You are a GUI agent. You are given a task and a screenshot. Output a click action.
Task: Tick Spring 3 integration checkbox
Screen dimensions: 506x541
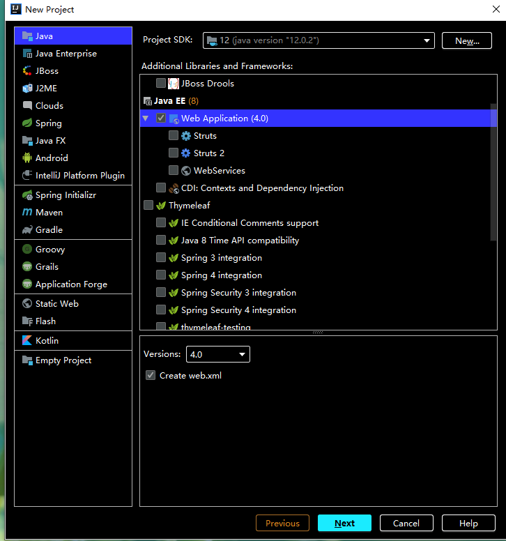[161, 257]
